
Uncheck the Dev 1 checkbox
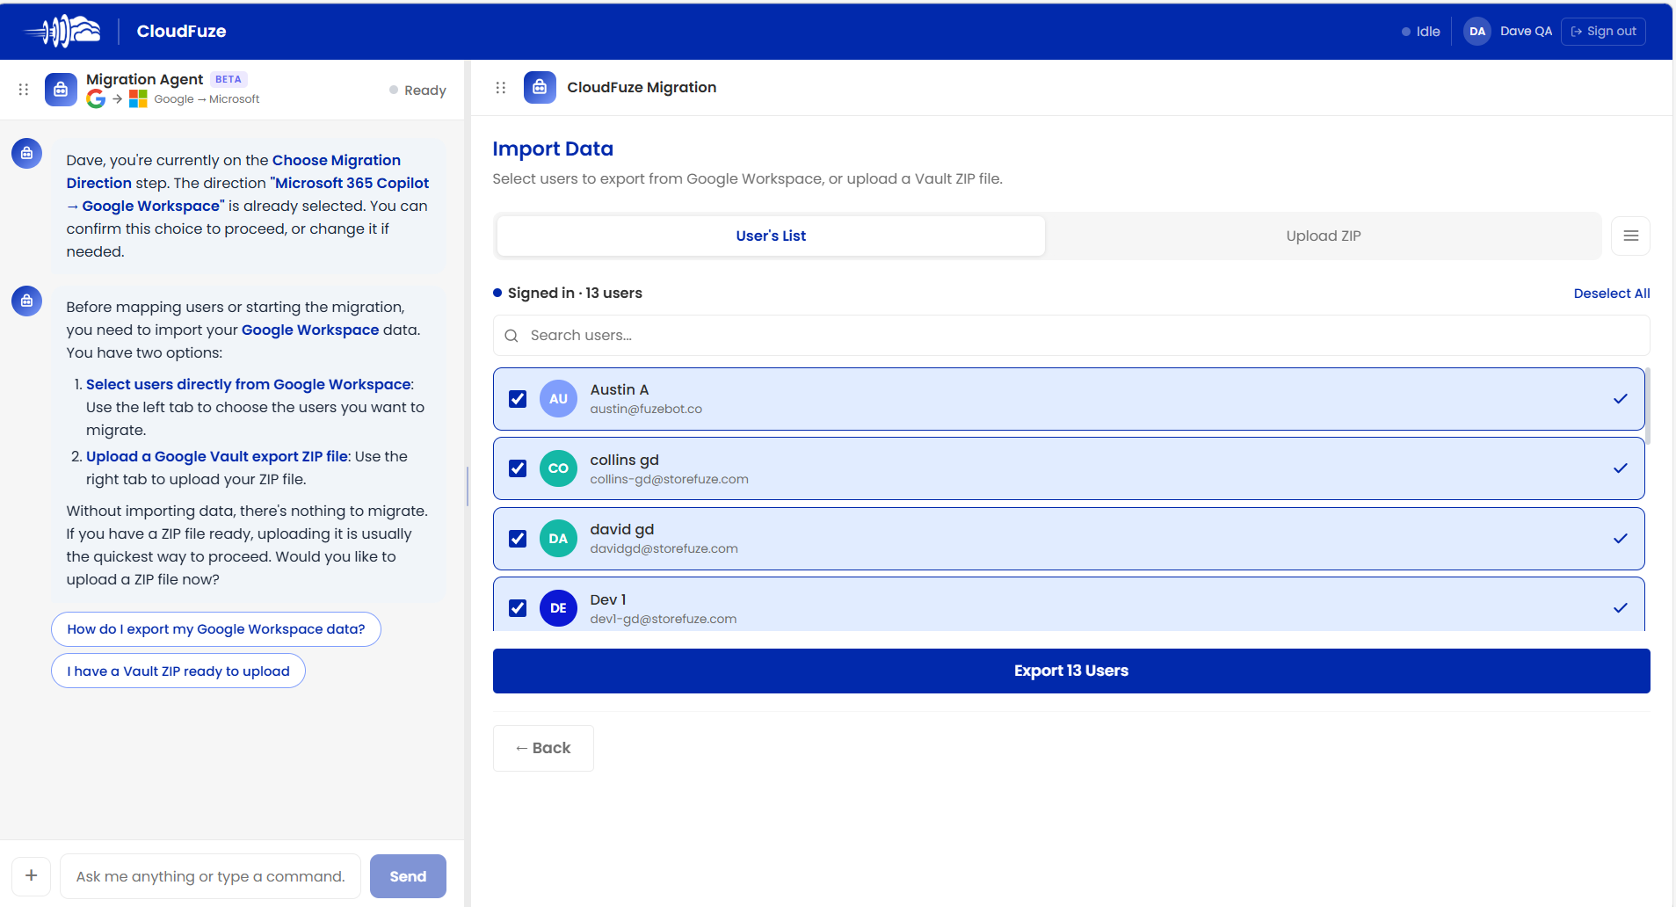tap(518, 608)
